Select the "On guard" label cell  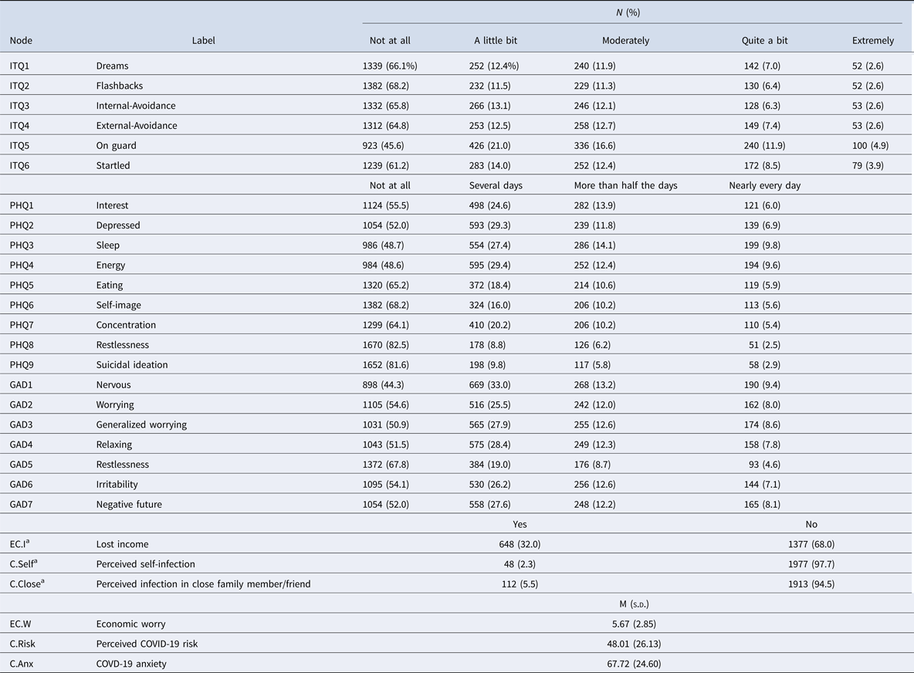click(117, 145)
